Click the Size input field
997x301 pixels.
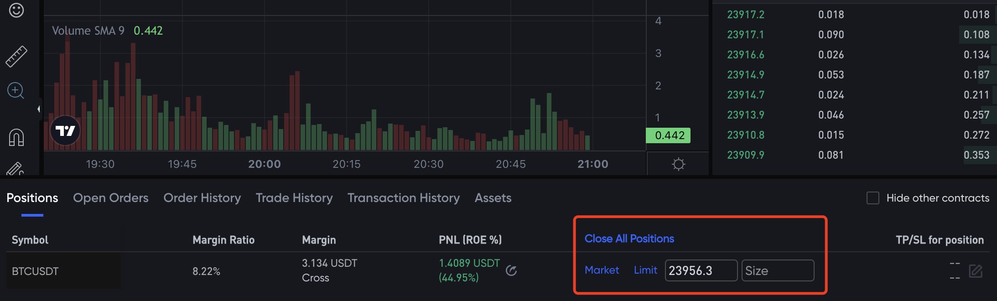click(x=778, y=270)
